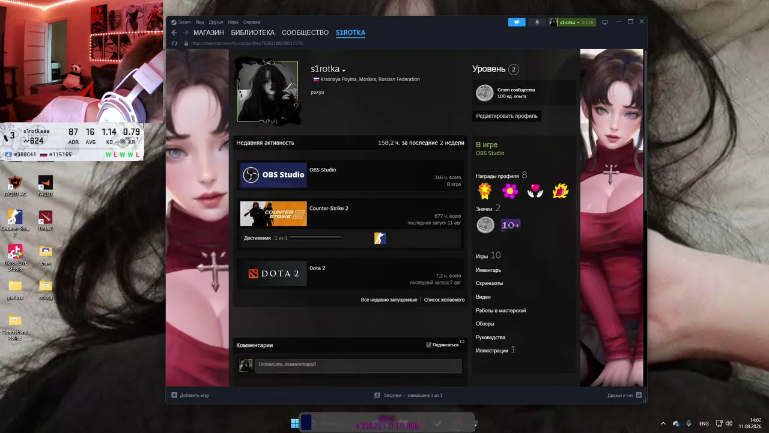Screen dimensions: 769x433
Task: Switch Steam to Big Picture mode
Action: (605, 22)
